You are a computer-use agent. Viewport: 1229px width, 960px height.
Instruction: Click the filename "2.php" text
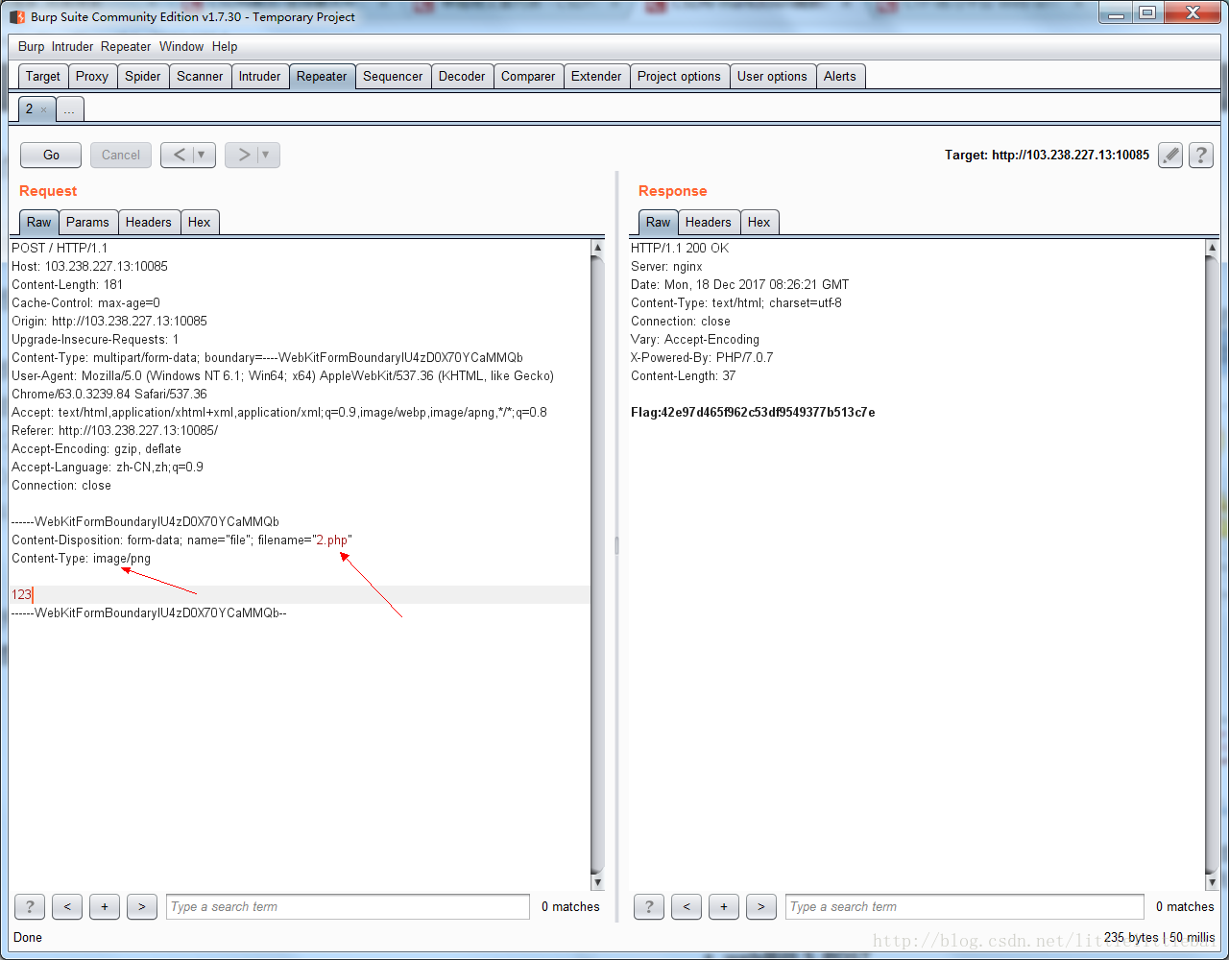[332, 540]
